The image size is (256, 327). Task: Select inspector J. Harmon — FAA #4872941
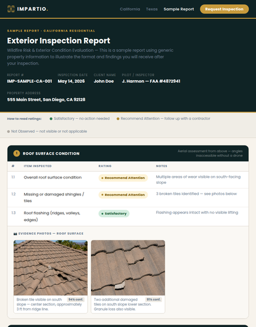[x=151, y=81]
